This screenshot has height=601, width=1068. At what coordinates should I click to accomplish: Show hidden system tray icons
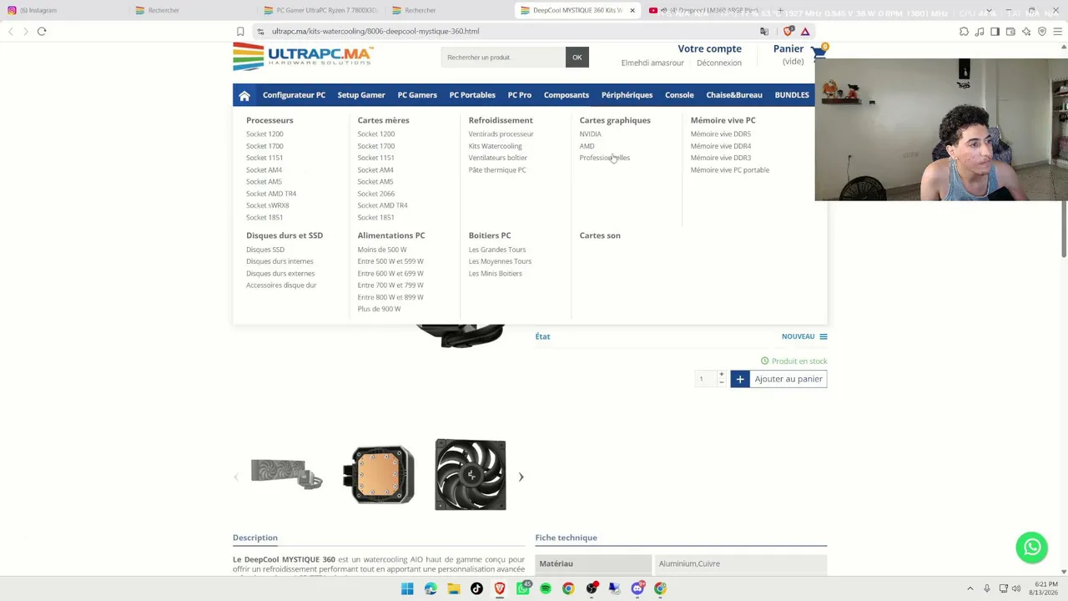tap(970, 588)
